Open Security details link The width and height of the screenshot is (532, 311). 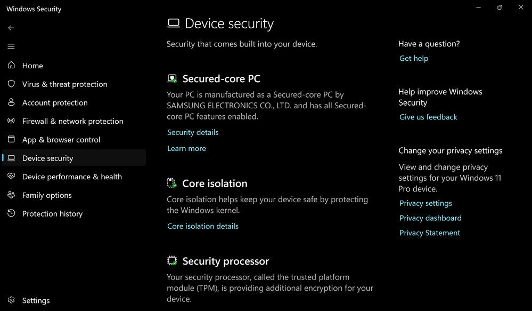193,132
